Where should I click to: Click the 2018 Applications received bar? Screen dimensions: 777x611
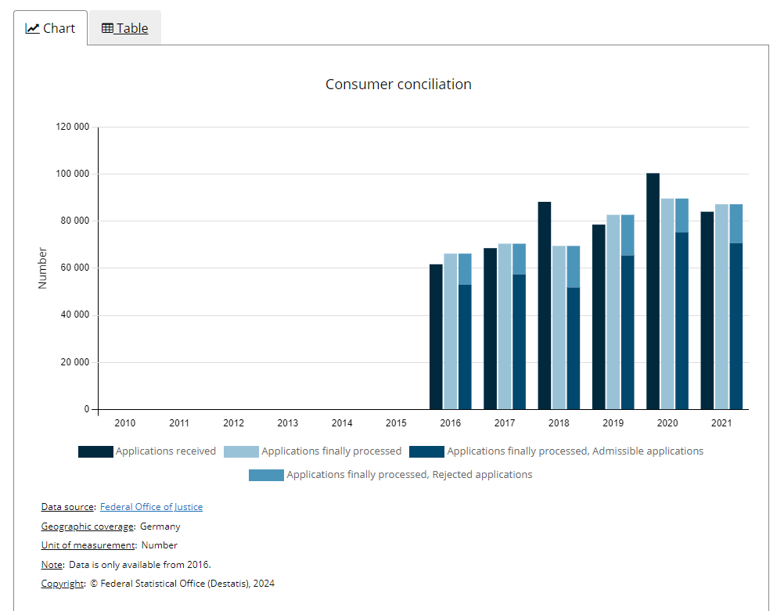tap(545, 306)
